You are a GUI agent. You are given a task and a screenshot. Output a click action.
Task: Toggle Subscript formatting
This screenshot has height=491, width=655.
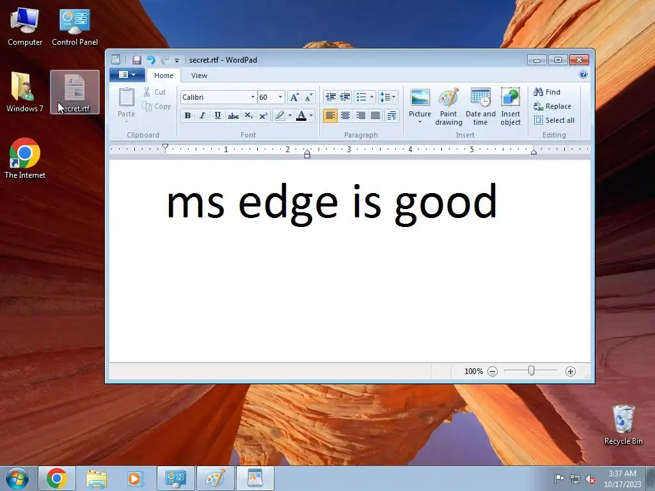[x=249, y=116]
